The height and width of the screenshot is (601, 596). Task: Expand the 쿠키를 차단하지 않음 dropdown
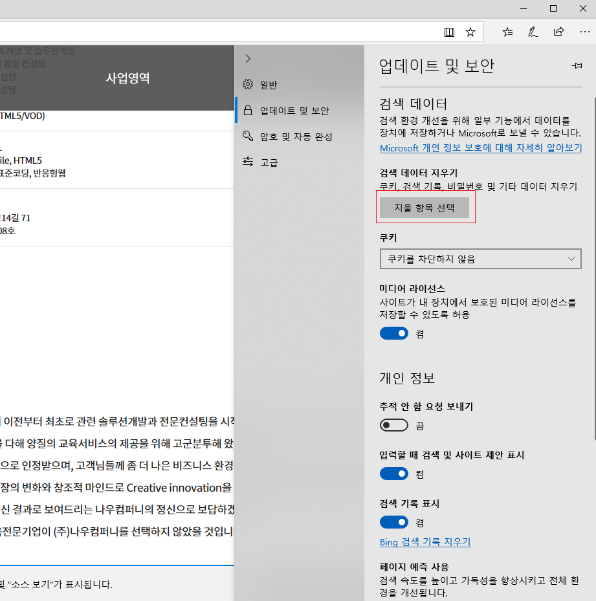(x=480, y=259)
